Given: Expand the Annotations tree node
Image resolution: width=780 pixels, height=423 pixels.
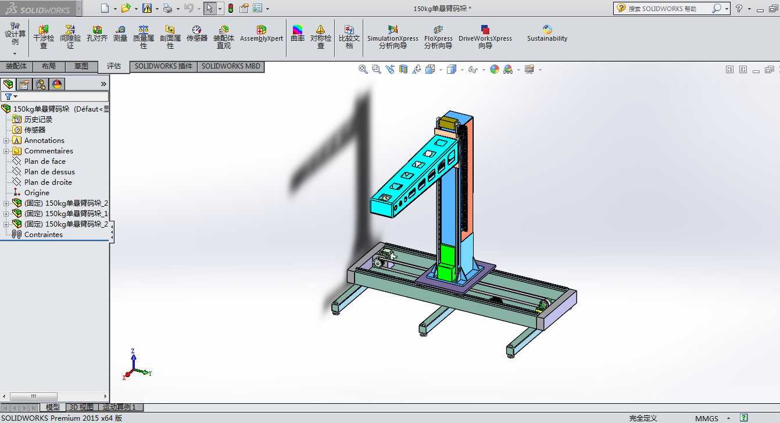Looking at the screenshot, I should (x=6, y=141).
